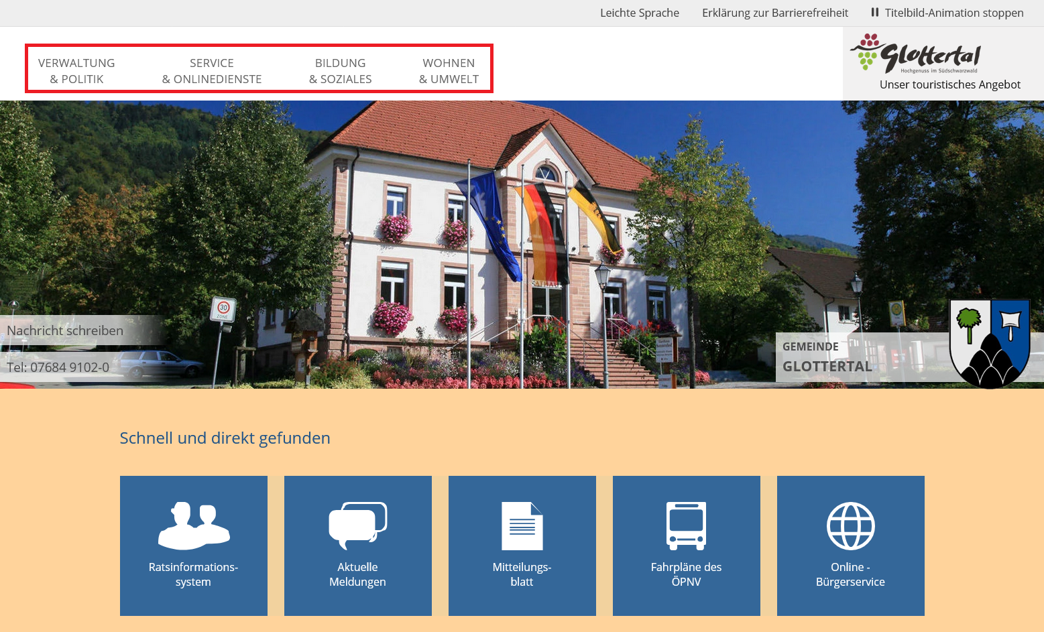Open the Leichte Sprache page
This screenshot has width=1044, height=632.
[639, 13]
